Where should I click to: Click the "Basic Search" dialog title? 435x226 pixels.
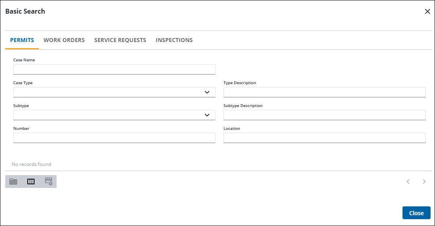coord(25,11)
